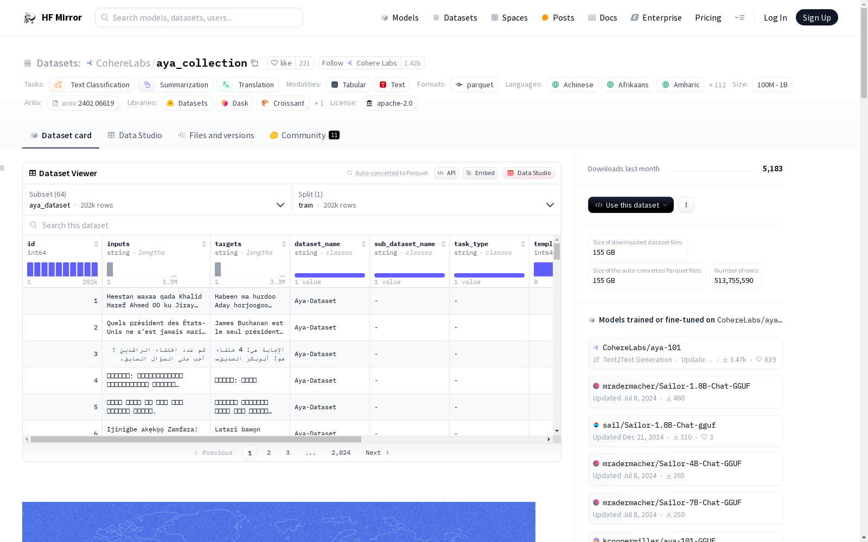This screenshot has width=868, height=542.
Task: Open sail/Sailor-1.8B-Chat-gguf model
Action: [x=685, y=431]
